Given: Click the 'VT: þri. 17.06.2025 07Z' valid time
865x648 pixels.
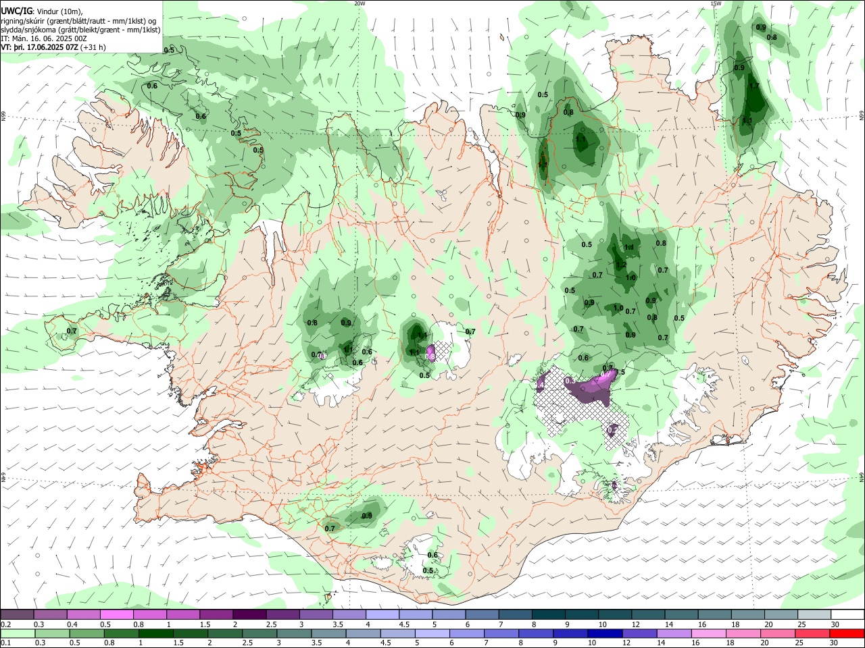Looking at the screenshot, I should pyautogui.click(x=40, y=47).
